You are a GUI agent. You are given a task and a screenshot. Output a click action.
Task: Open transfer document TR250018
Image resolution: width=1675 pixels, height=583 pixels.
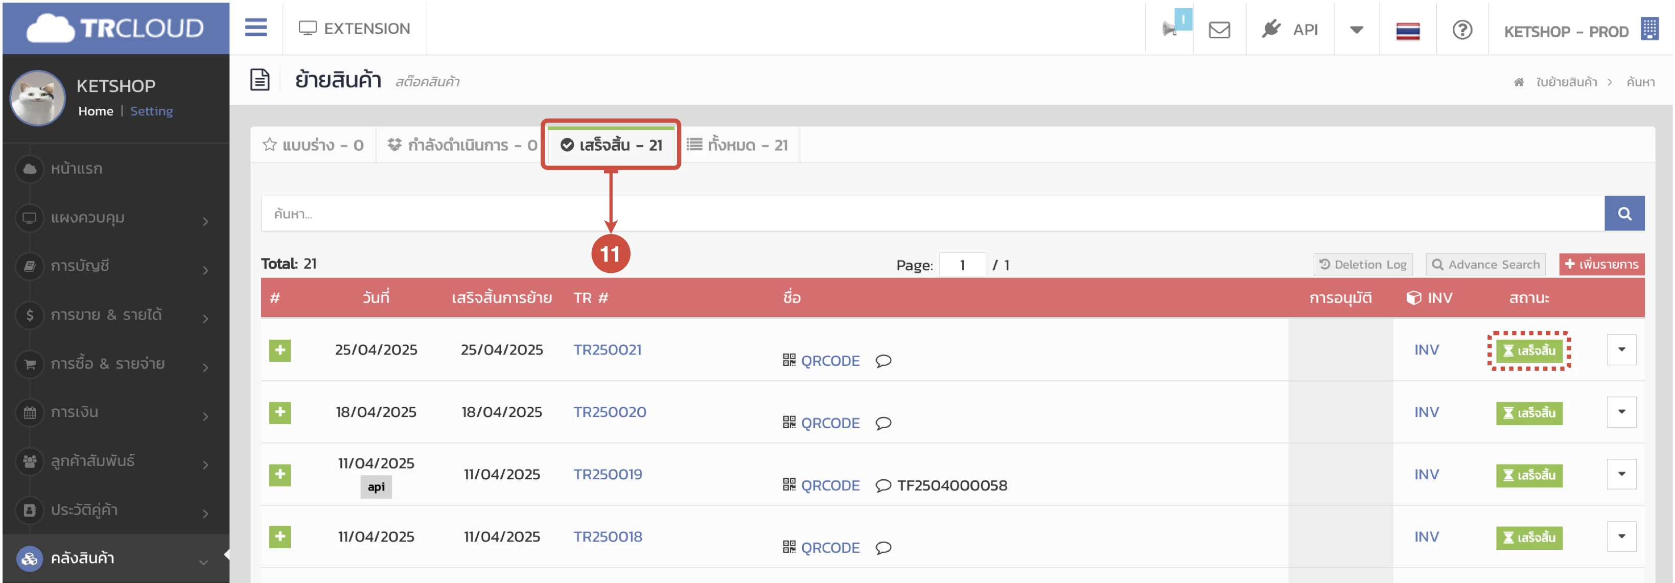tap(608, 537)
